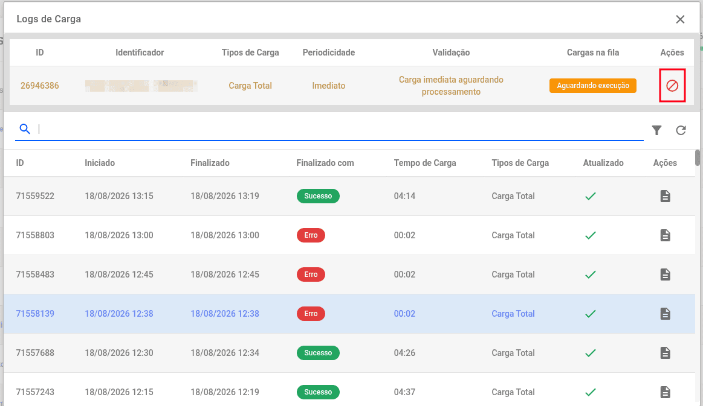The width and height of the screenshot is (703, 406).
Task: Click start time 18/08/2026 13:15
Action: [x=119, y=196]
